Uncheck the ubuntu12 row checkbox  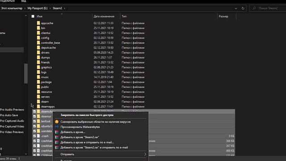click(34, 126)
